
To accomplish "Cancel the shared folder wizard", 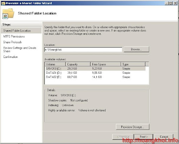I will coord(164,137).
